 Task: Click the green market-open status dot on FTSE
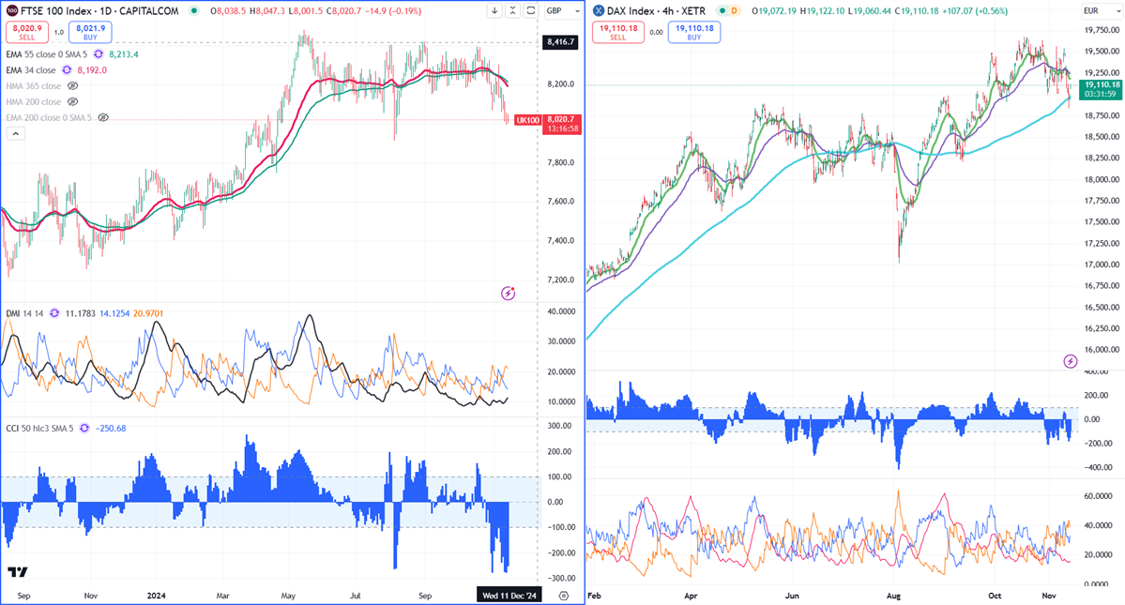194,10
